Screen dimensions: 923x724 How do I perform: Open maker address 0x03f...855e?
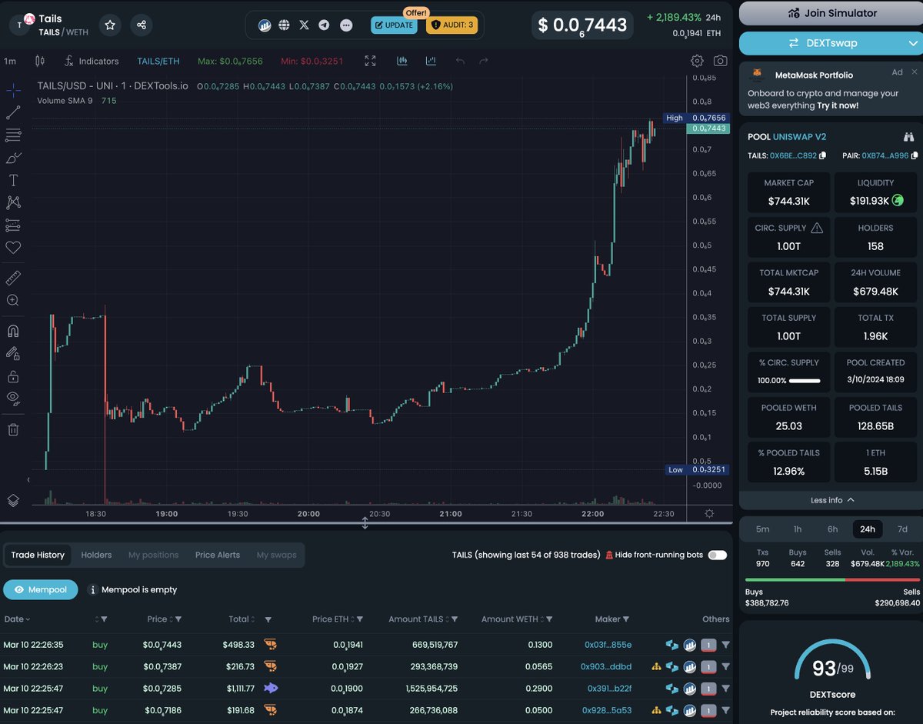[608, 645]
